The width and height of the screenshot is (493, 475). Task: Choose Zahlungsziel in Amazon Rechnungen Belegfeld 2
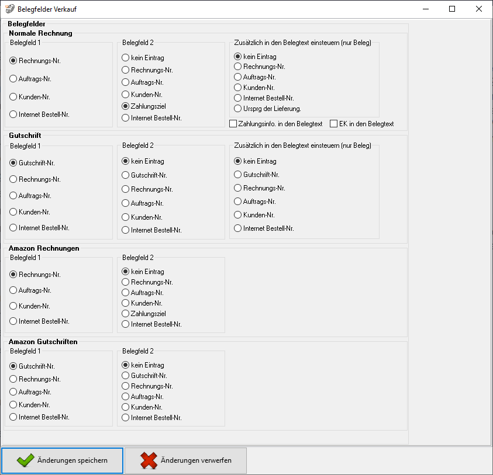126,314
